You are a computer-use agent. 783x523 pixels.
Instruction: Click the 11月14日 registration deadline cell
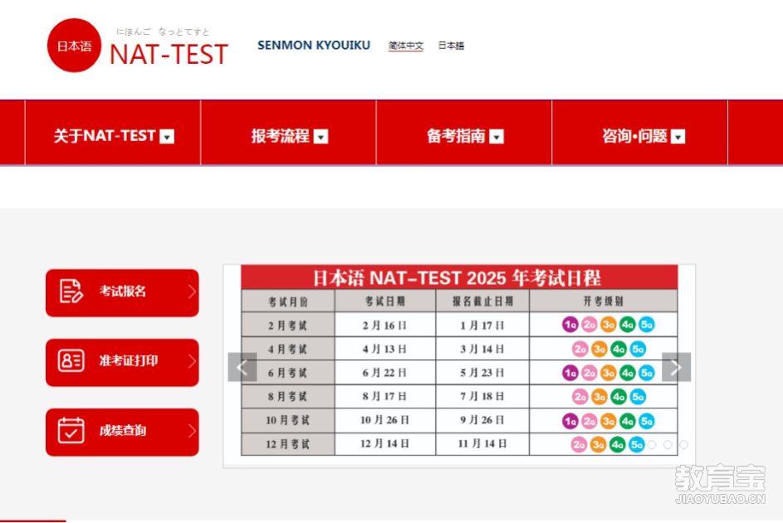482,443
